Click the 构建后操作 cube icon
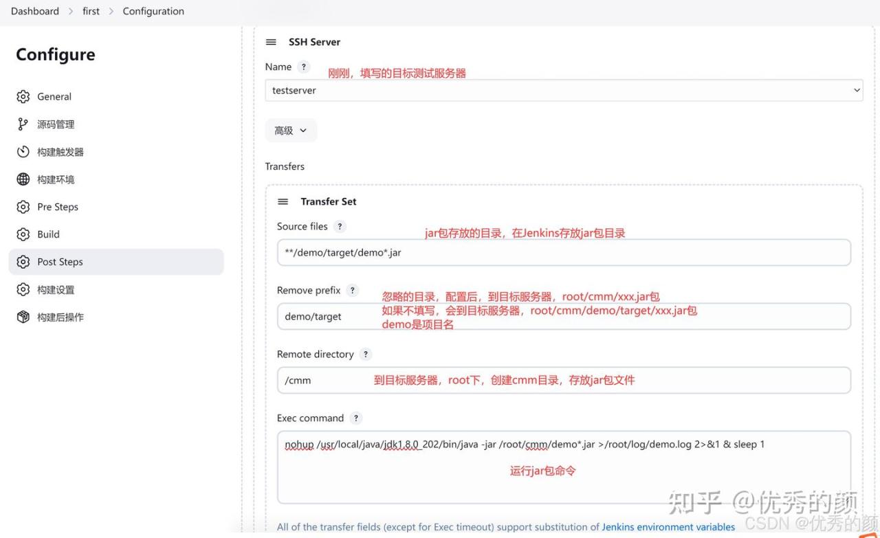The height and width of the screenshot is (538, 880). click(x=23, y=317)
